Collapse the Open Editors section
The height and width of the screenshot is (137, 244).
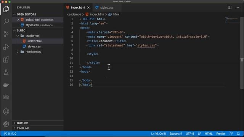14,14
